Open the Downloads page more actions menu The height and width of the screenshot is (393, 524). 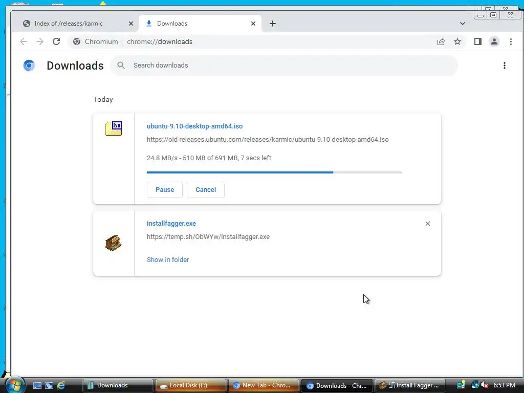coord(504,65)
